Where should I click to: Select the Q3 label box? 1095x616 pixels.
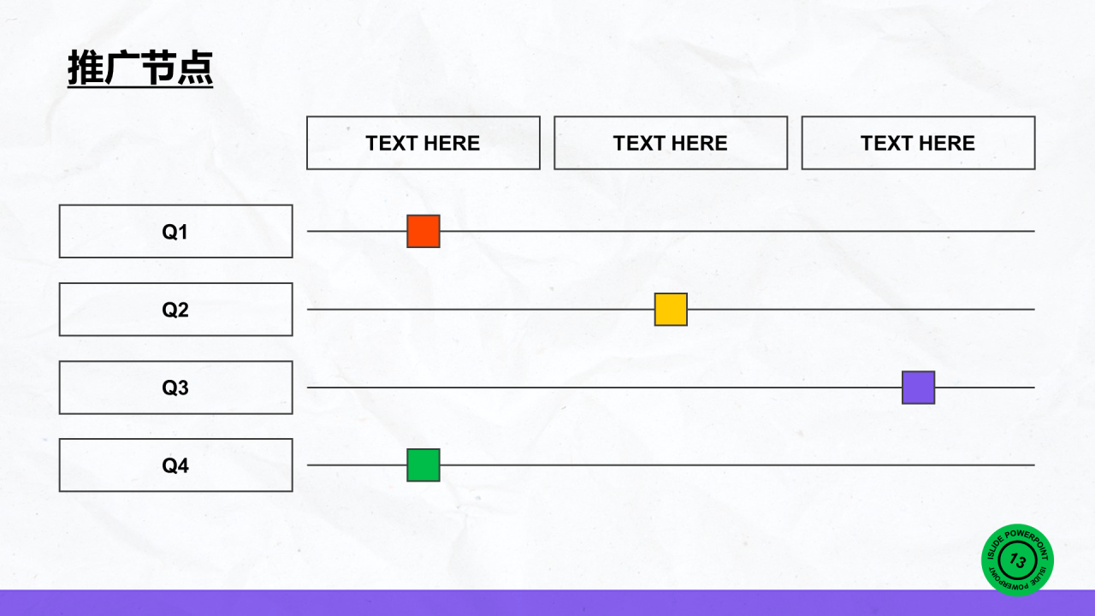pos(175,388)
